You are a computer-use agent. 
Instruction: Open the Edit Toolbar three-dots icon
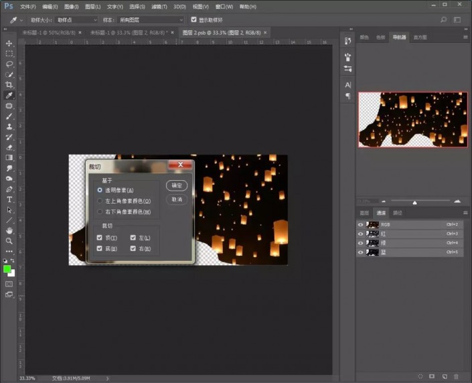(9, 251)
